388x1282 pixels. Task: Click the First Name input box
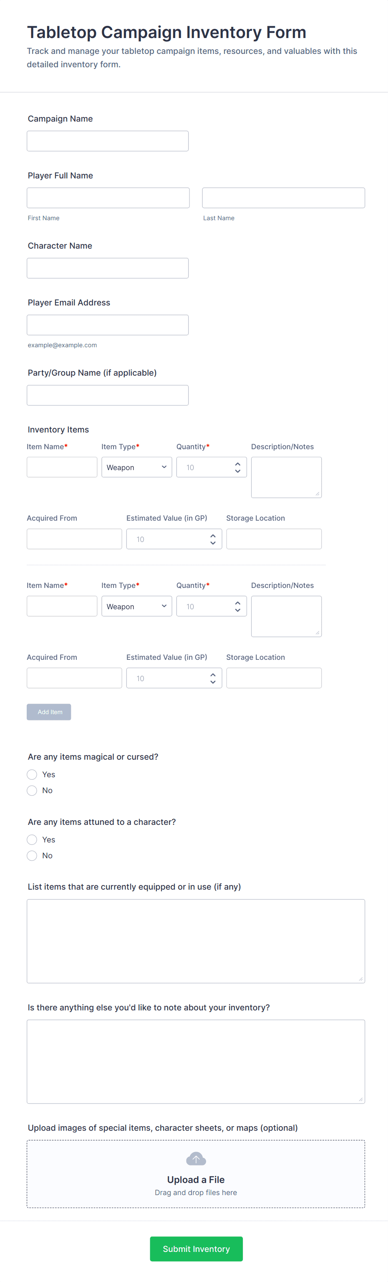pos(108,198)
